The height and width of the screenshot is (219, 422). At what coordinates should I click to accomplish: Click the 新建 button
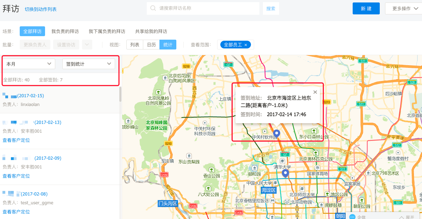pyautogui.click(x=366, y=8)
